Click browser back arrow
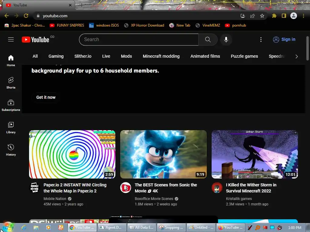The image size is (310, 232). (x=7, y=16)
